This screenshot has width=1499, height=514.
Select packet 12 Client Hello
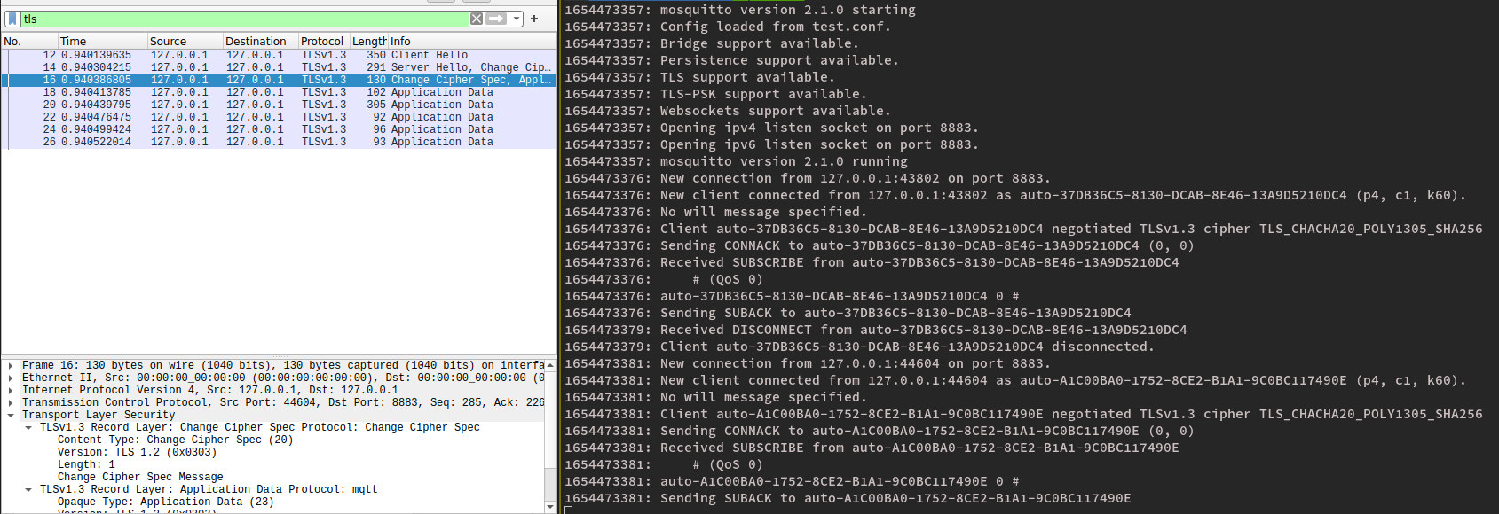pos(279,55)
